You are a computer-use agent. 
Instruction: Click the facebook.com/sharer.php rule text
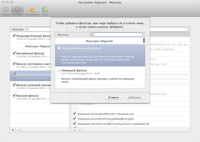[113, 124]
